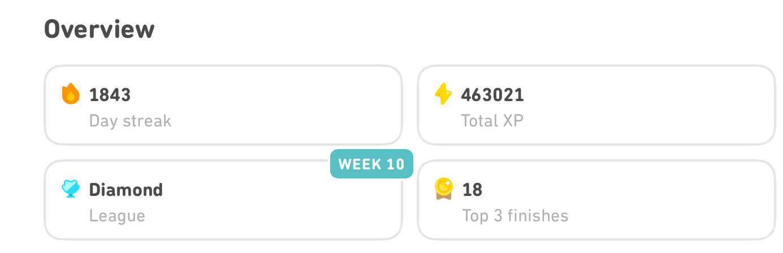Click the 'Day streak' label

[130, 121]
